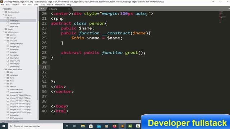Open Task View from the taskbar
The width and height of the screenshot is (230, 129).
pos(75,126)
